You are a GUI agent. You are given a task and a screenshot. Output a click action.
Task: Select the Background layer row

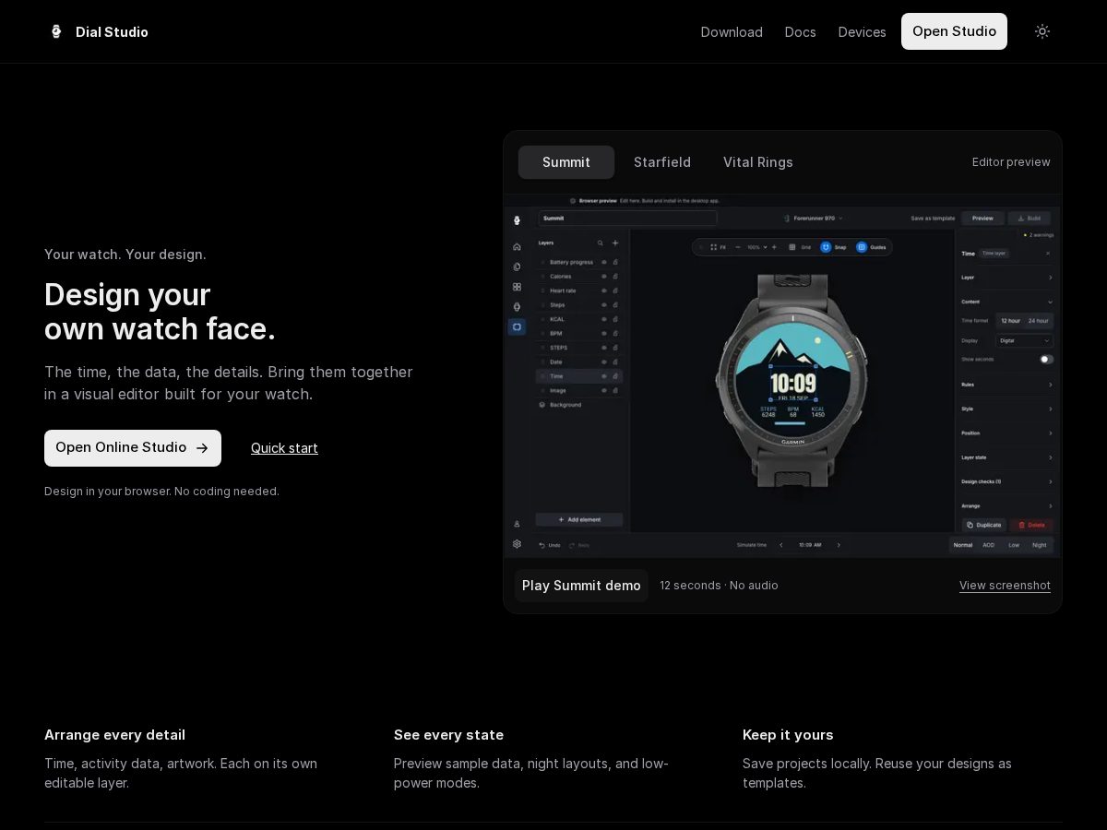tap(579, 405)
